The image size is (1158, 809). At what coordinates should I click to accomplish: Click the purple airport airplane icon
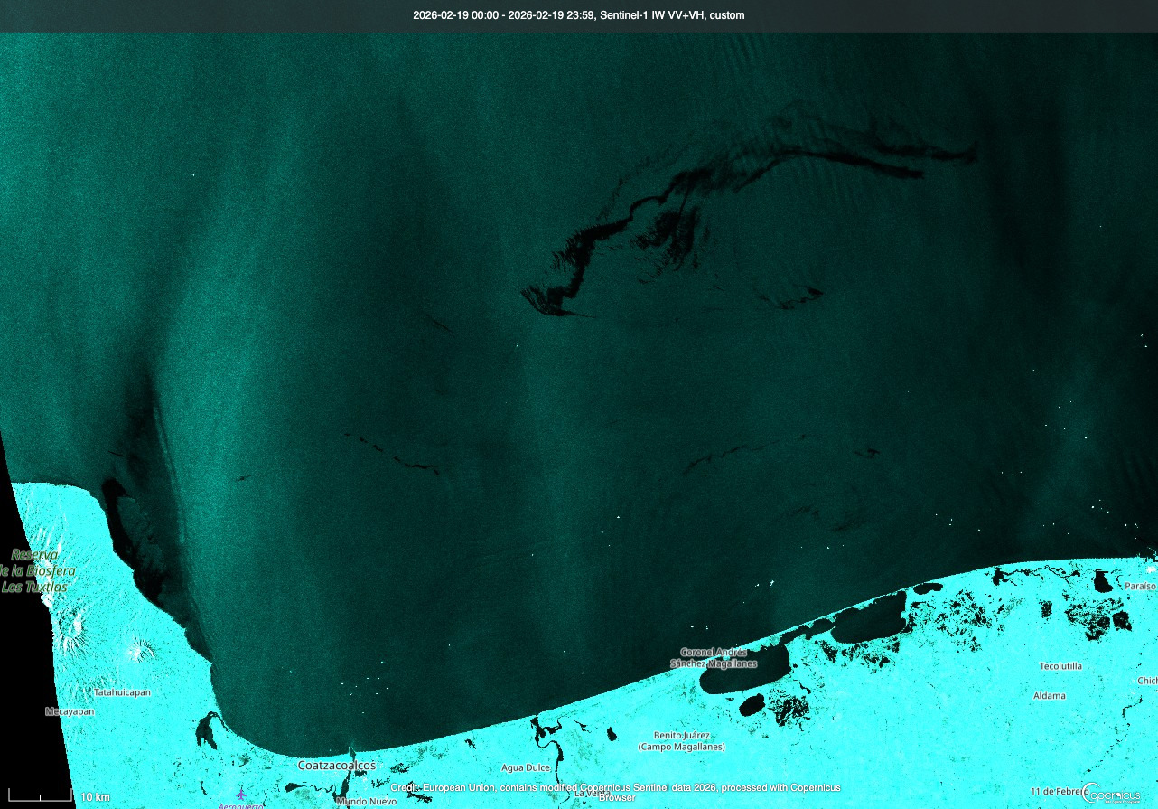[x=240, y=795]
